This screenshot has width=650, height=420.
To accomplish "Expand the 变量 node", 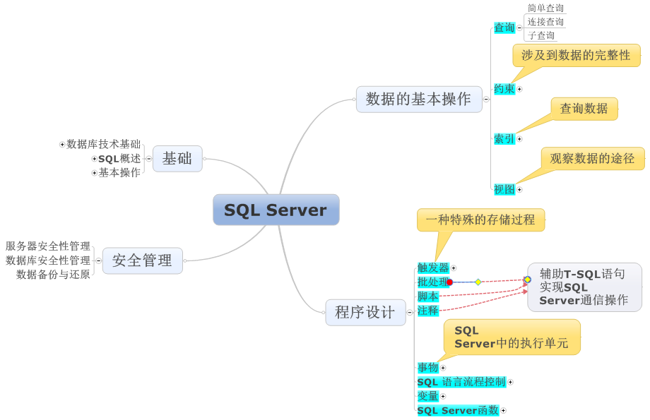I will [442, 395].
